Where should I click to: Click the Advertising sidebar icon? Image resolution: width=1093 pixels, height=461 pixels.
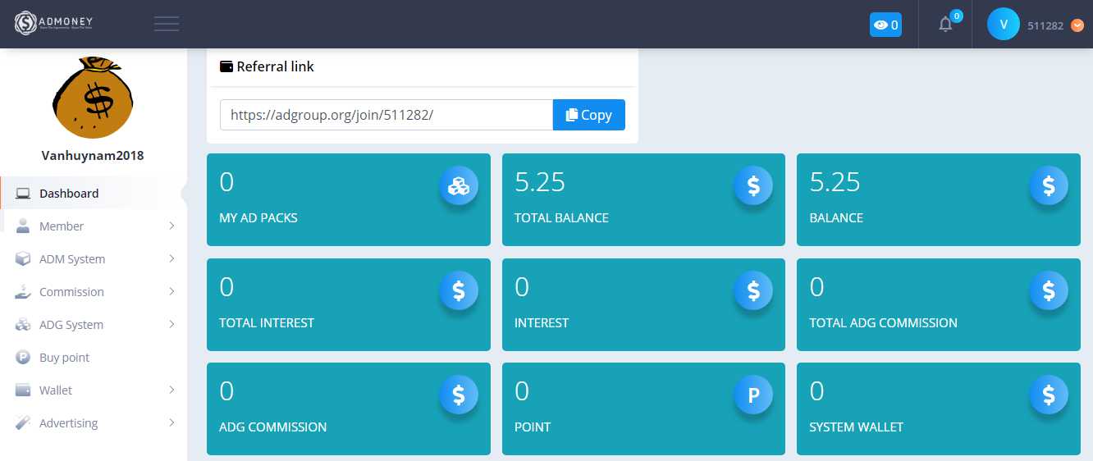[23, 423]
